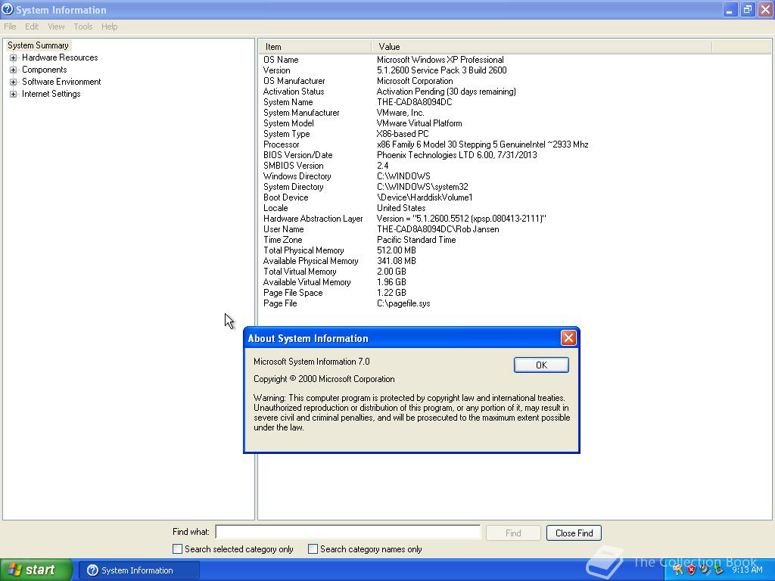Focus the Find what text field
Image resolution: width=775 pixels, height=581 pixels.
click(348, 532)
